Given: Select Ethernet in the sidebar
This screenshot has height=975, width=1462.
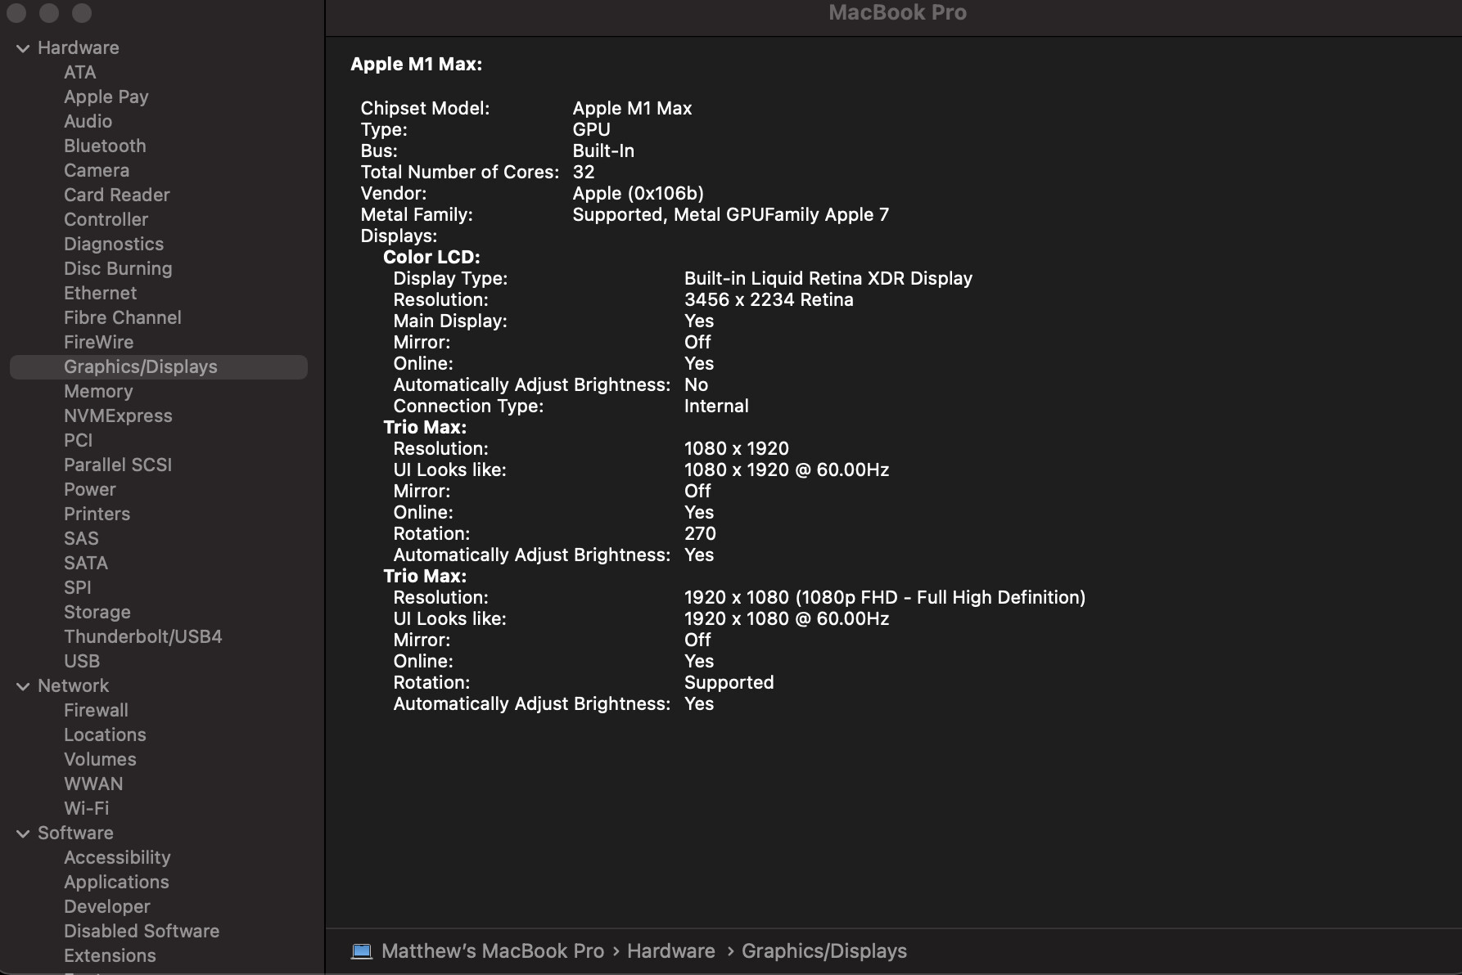Looking at the screenshot, I should (101, 294).
